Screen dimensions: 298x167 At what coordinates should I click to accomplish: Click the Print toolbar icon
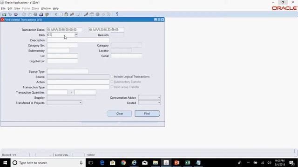point(41,14)
